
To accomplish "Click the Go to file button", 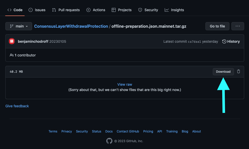I will coord(217,26).
